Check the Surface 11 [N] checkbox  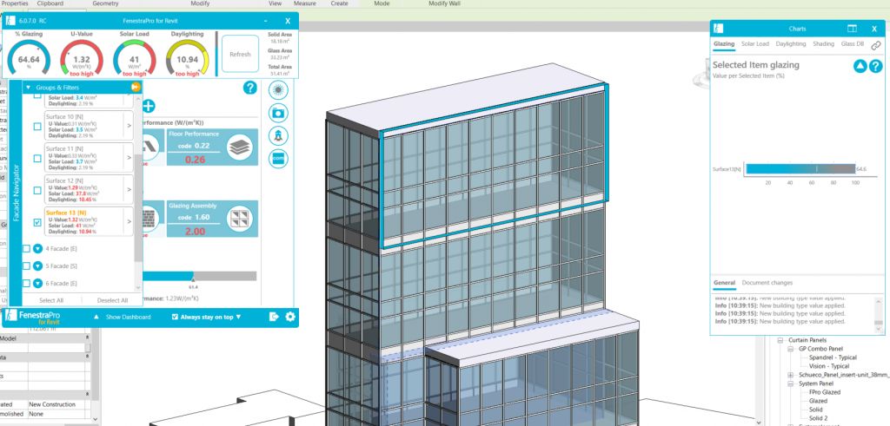coord(37,159)
